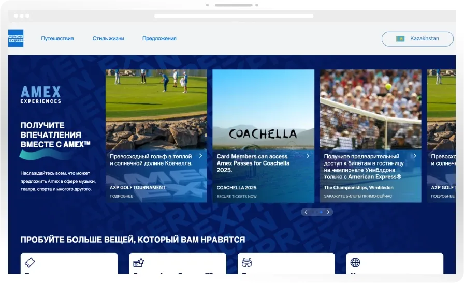Click SECURE TICKETS NOW link
This screenshot has width=464, height=283.
[x=237, y=197]
